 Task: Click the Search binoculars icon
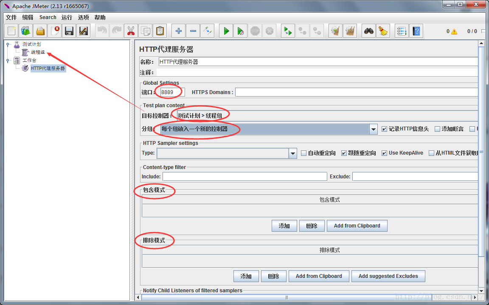click(368, 31)
